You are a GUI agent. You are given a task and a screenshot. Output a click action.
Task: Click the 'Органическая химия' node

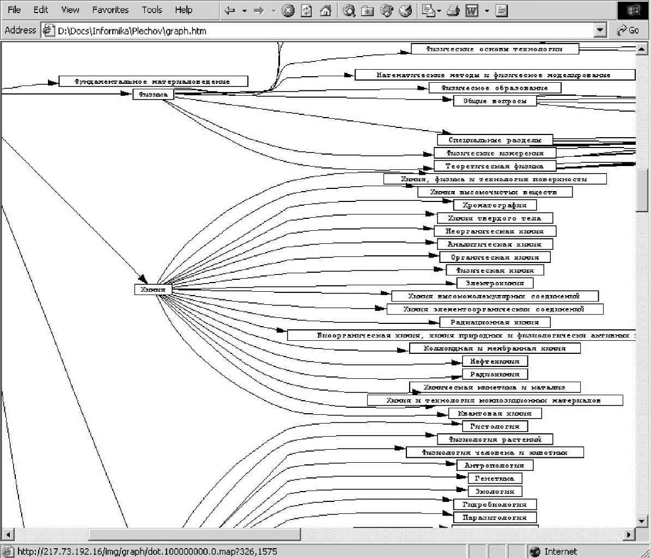coord(495,257)
